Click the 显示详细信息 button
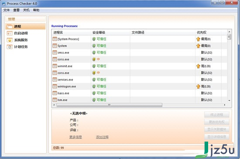 coord(217,137)
